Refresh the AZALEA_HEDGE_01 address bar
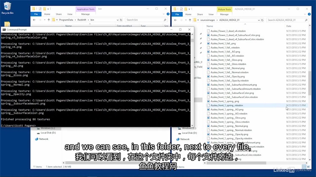The height and width of the screenshot is (177, 316). (x=262, y=20)
